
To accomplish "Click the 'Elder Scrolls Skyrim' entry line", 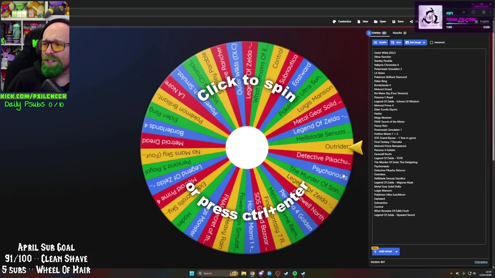I will (386, 110).
